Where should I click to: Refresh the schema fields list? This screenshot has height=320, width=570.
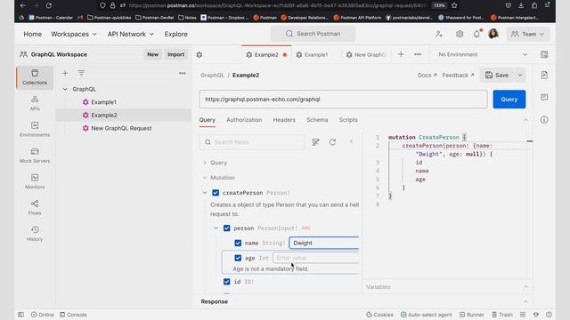pos(332,142)
